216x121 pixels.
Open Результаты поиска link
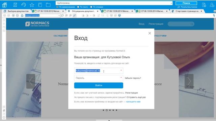coord(187,7)
